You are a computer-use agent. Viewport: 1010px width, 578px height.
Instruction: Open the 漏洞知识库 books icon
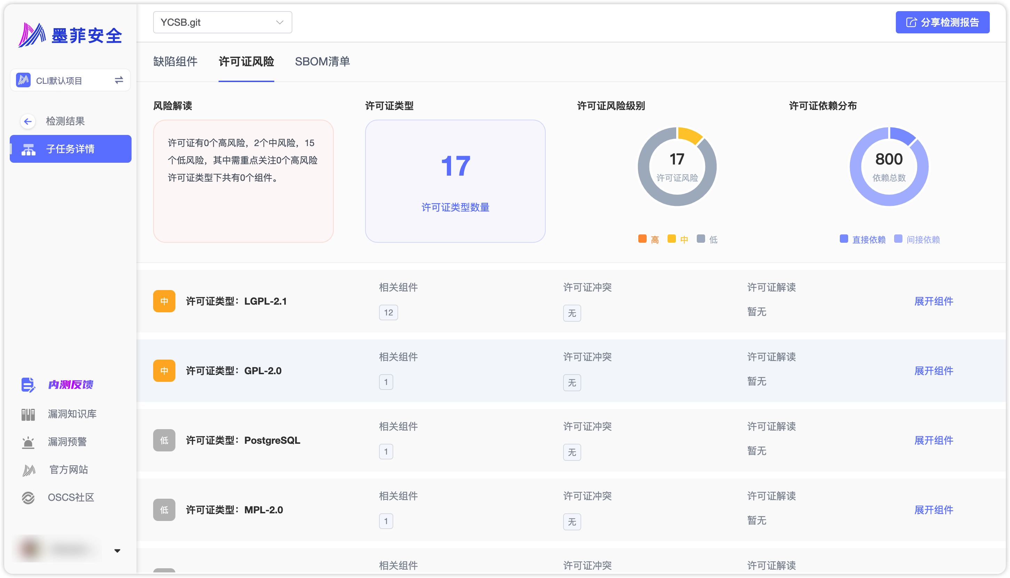tap(28, 415)
